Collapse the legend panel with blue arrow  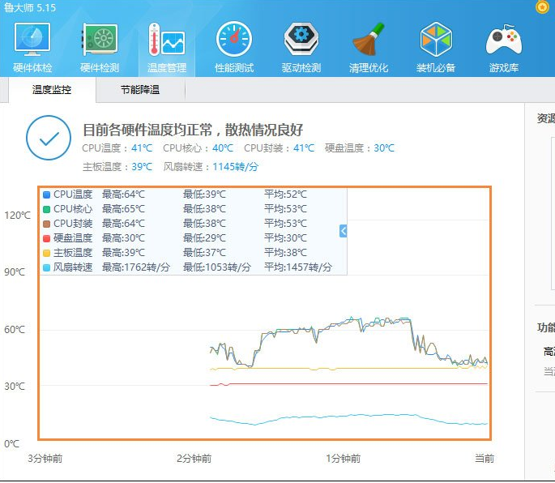coord(343,231)
